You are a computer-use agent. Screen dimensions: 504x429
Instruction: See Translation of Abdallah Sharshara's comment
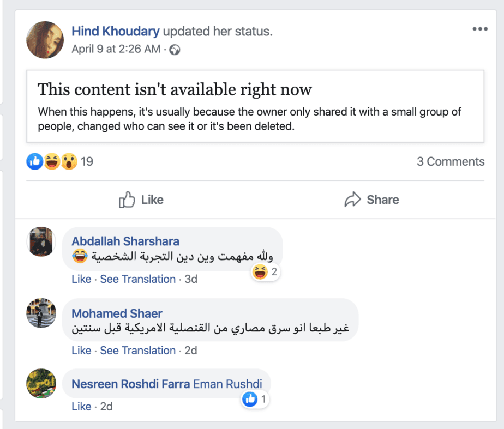point(137,279)
